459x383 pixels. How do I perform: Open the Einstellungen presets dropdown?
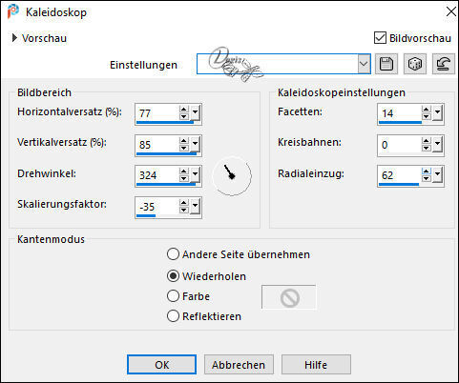pyautogui.click(x=364, y=64)
